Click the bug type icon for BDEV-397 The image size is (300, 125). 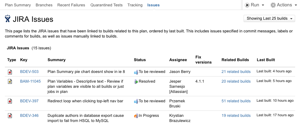pyautogui.click(x=10, y=101)
